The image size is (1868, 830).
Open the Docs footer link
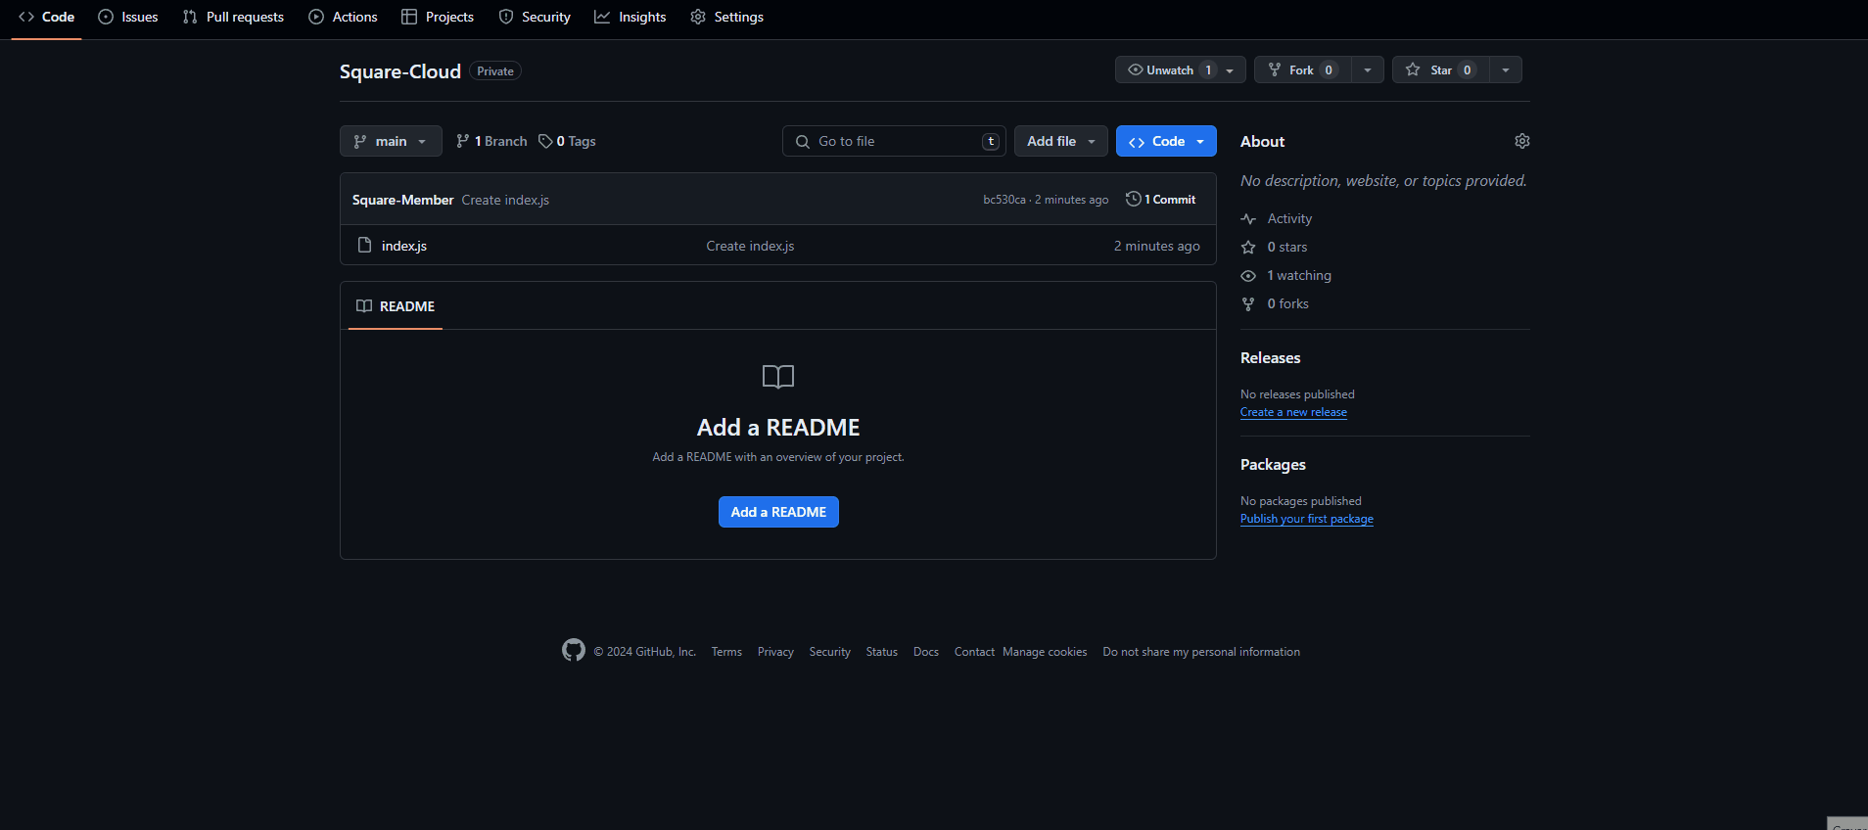(x=926, y=652)
